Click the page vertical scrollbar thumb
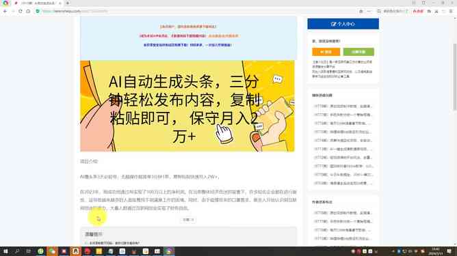This screenshot has width=457, height=256. point(455,76)
